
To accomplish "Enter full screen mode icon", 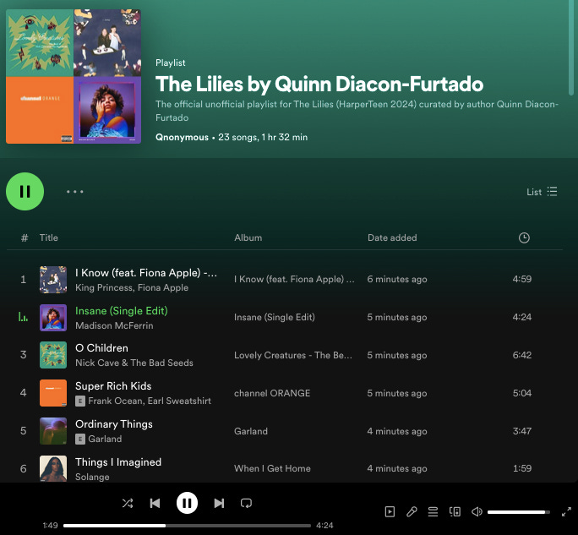I will click(x=566, y=512).
